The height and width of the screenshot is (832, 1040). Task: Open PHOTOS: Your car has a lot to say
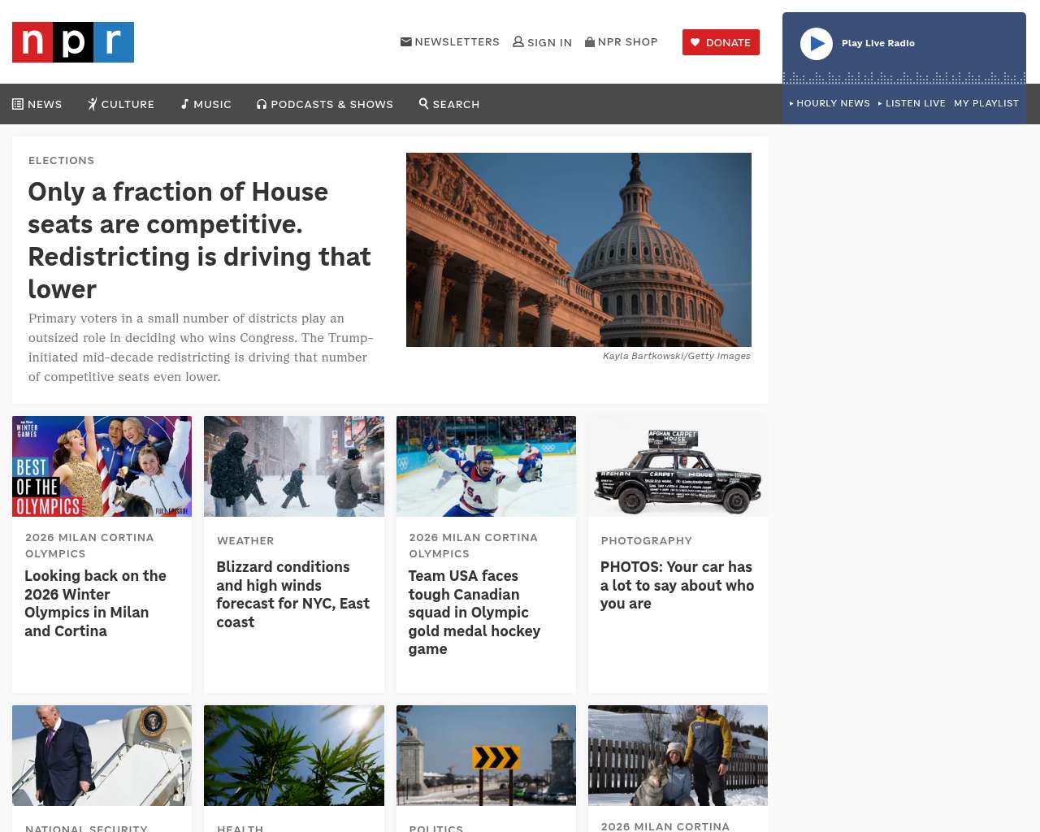tap(678, 585)
